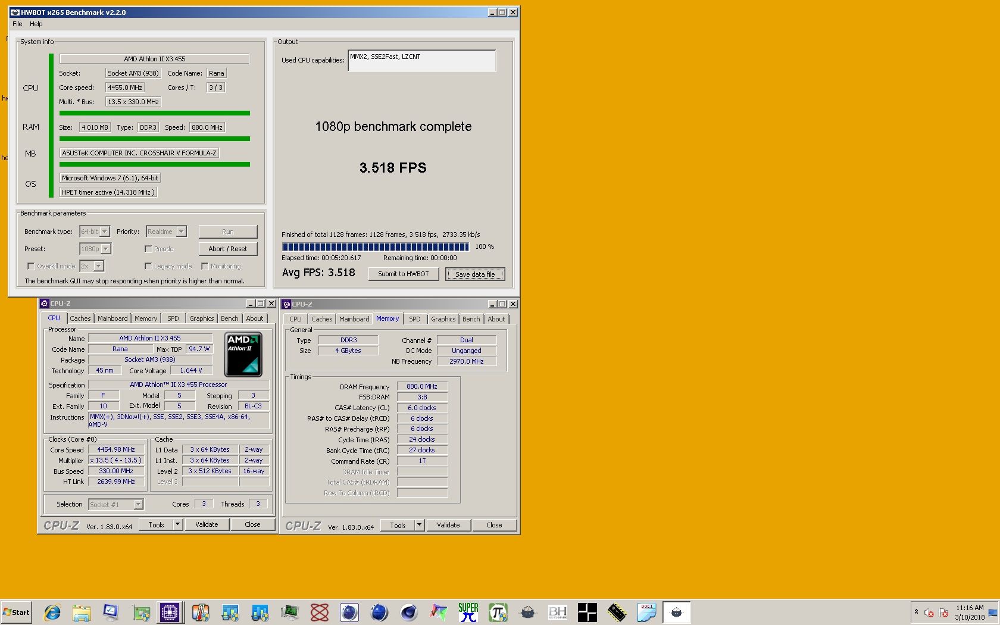Click the green bar under the CPU section

155,113
